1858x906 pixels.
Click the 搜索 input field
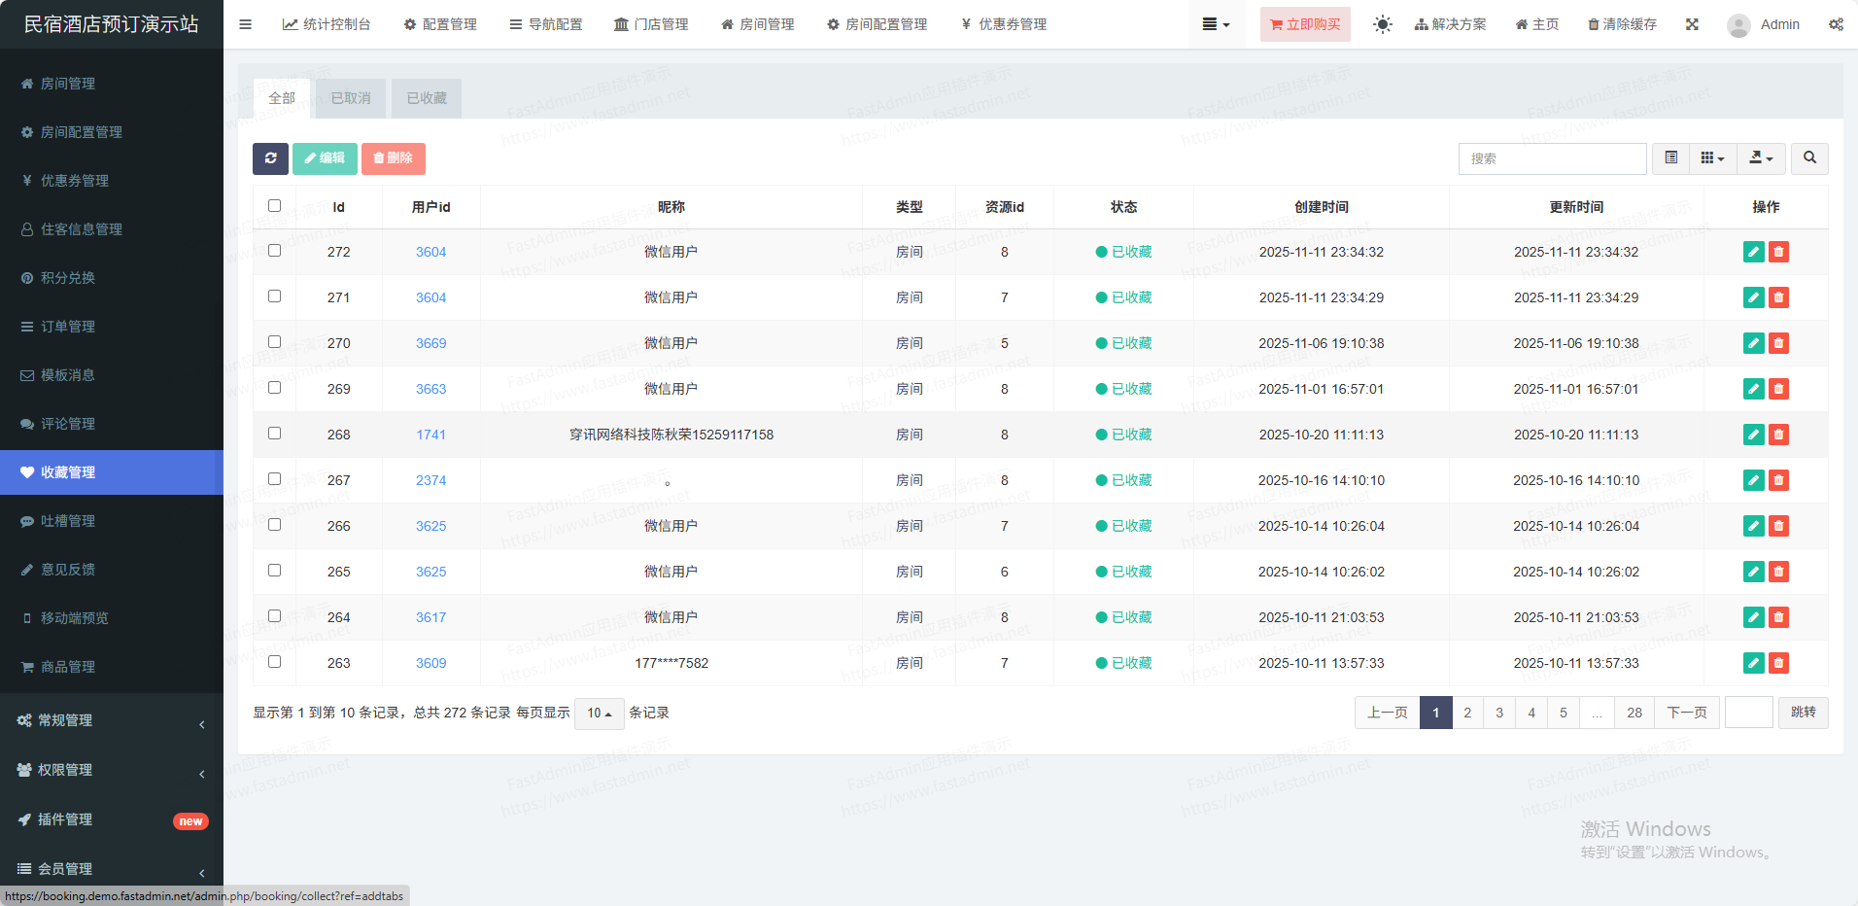point(1552,158)
